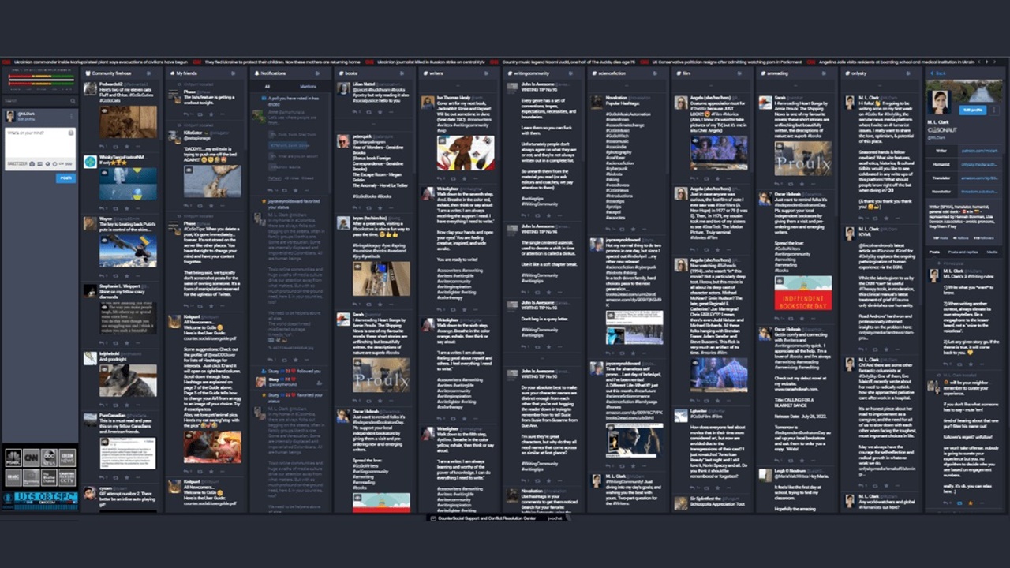This screenshot has width=1010, height=568.
Task: Open the Community firehose column settings icon
Action: [149, 73]
